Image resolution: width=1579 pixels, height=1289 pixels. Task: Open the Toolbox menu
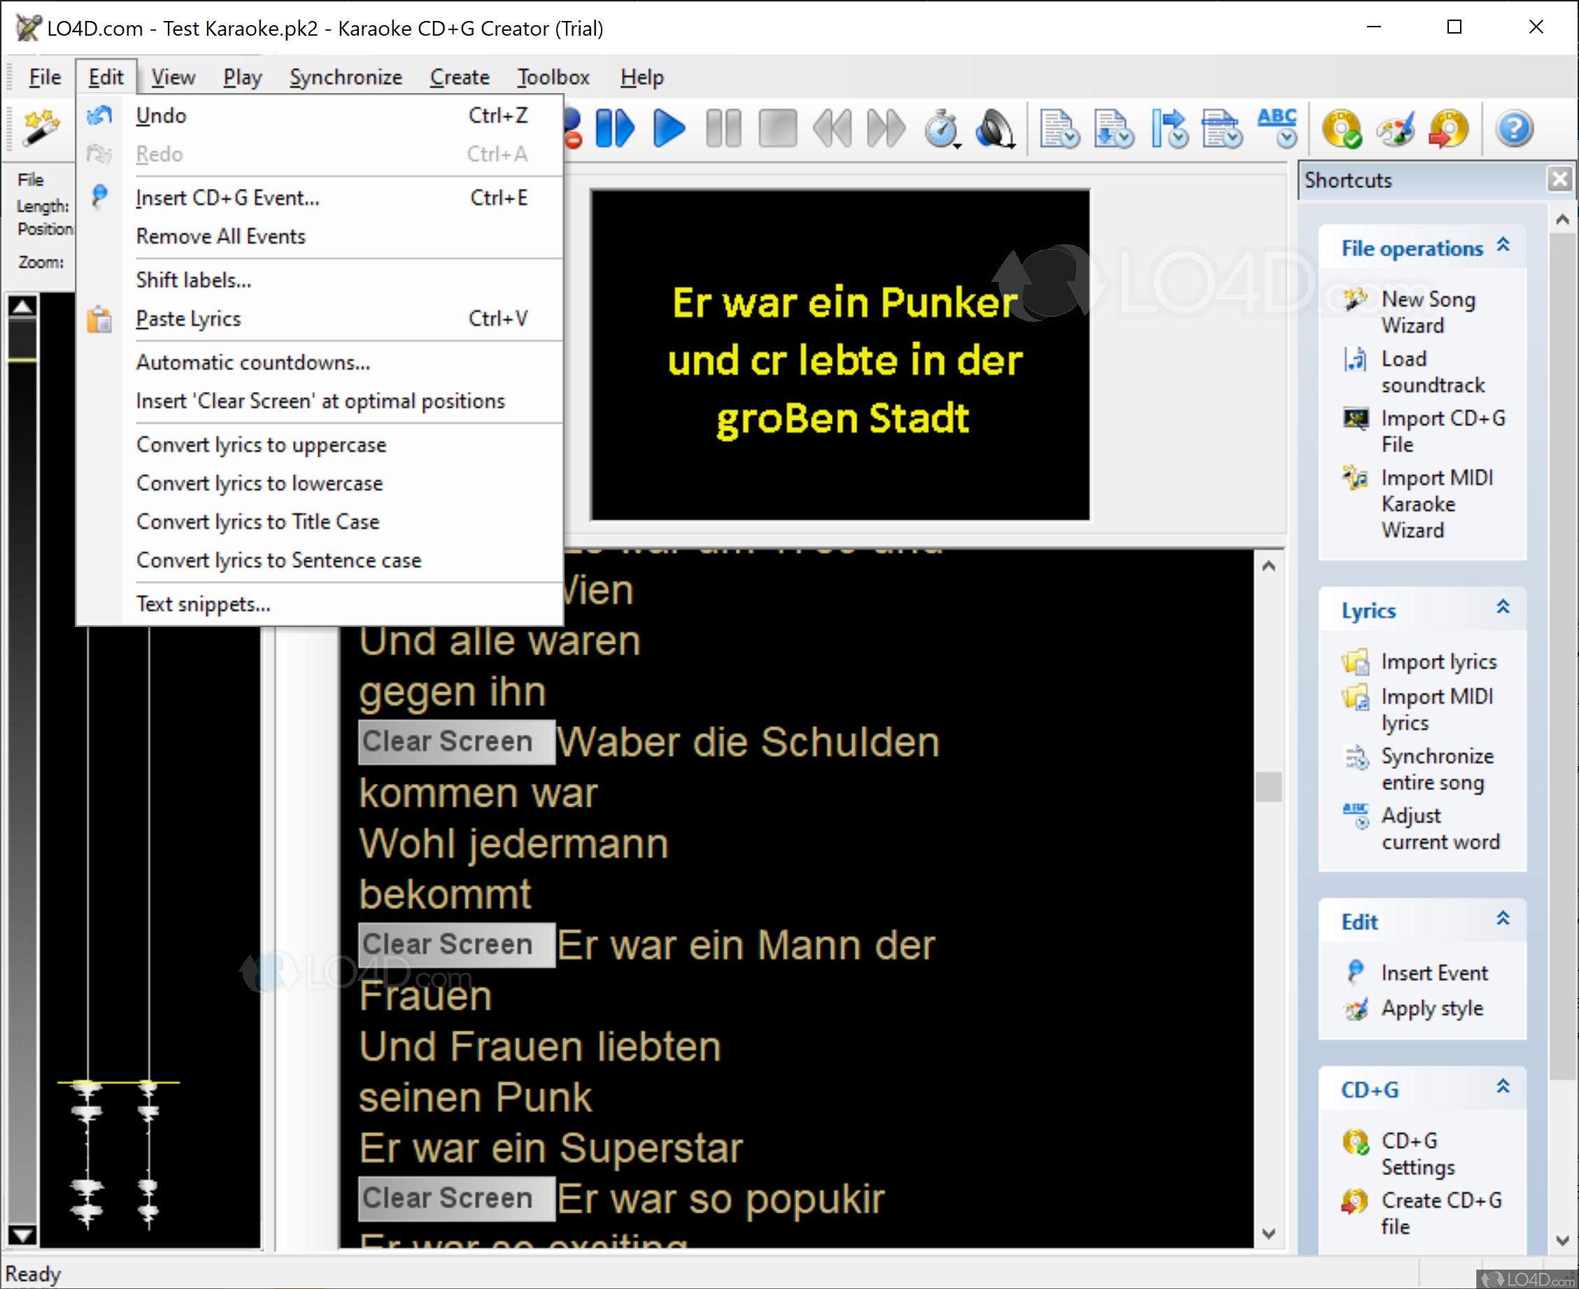(552, 76)
